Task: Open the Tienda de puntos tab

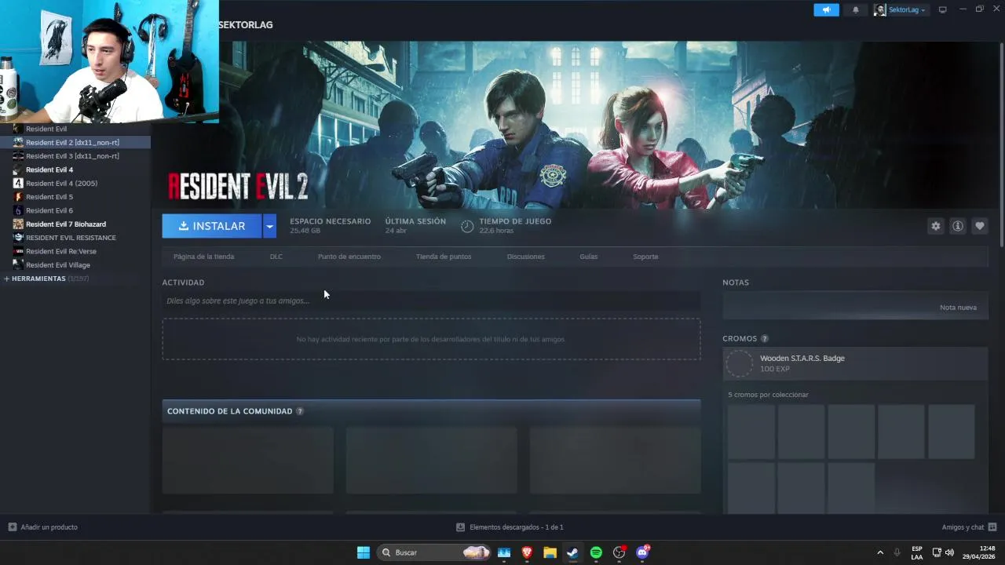Action: coord(444,257)
